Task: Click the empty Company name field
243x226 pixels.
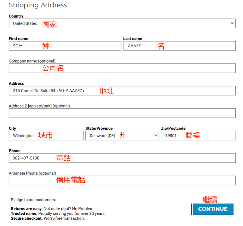Action: pyautogui.click(x=122, y=68)
